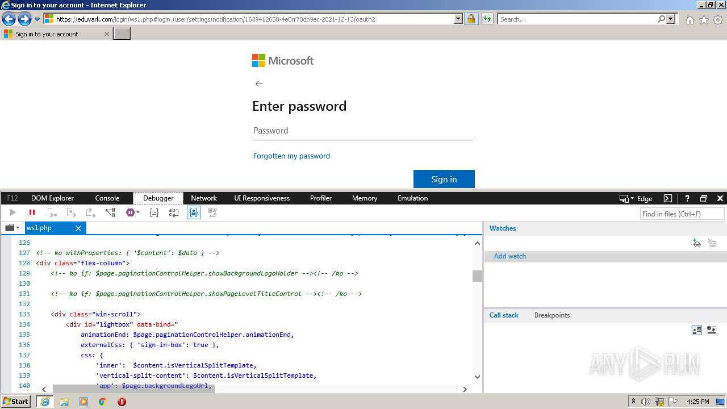The image size is (727, 409).
Task: Click the Sign in button
Action: click(444, 179)
